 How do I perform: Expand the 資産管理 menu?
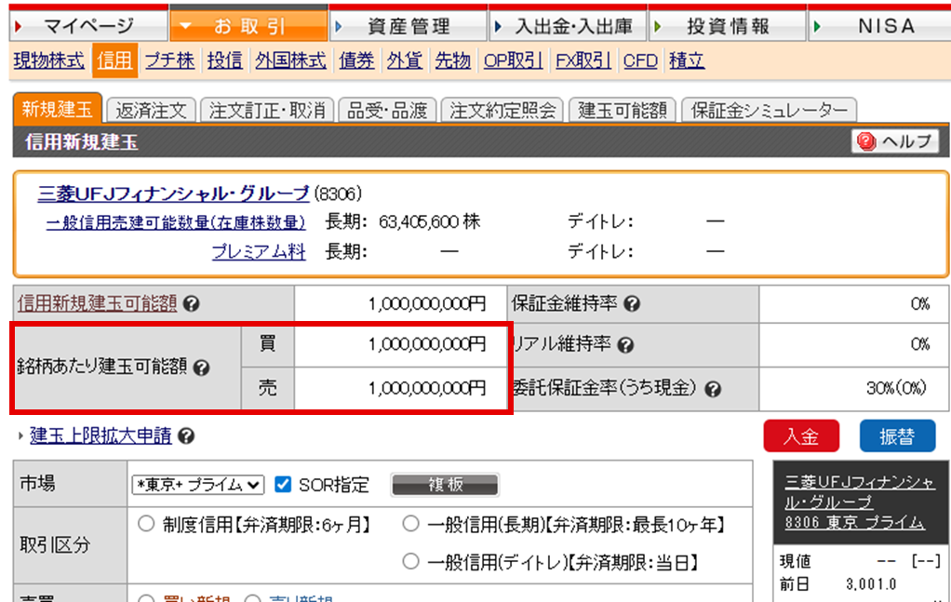(407, 25)
